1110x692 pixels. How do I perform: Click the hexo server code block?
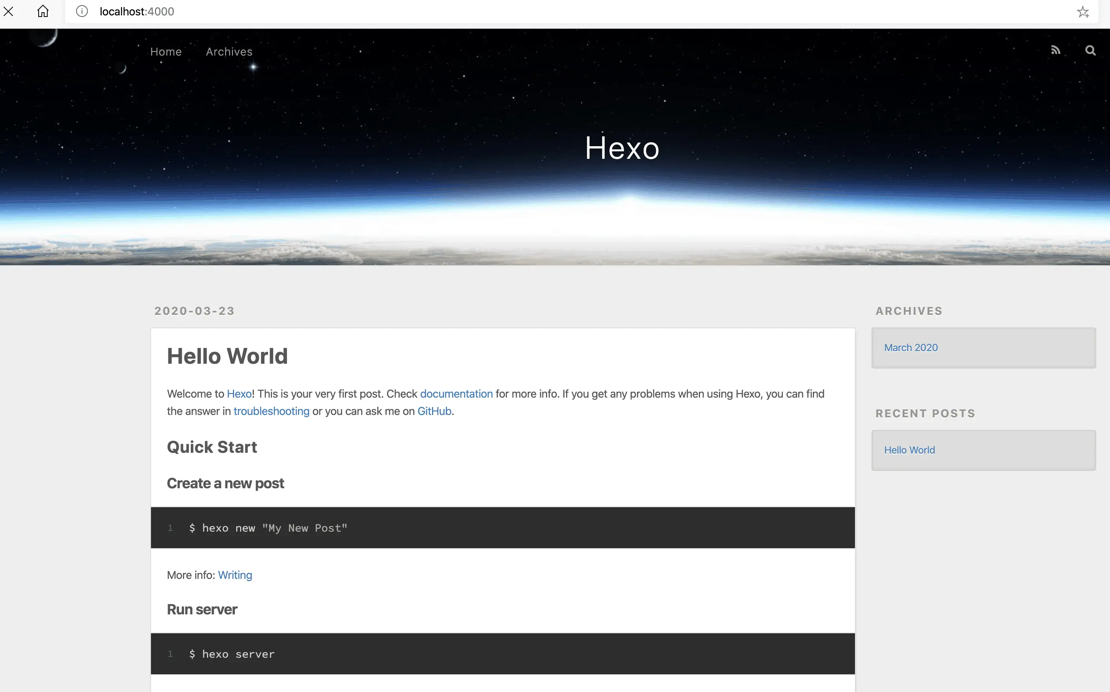coord(502,653)
